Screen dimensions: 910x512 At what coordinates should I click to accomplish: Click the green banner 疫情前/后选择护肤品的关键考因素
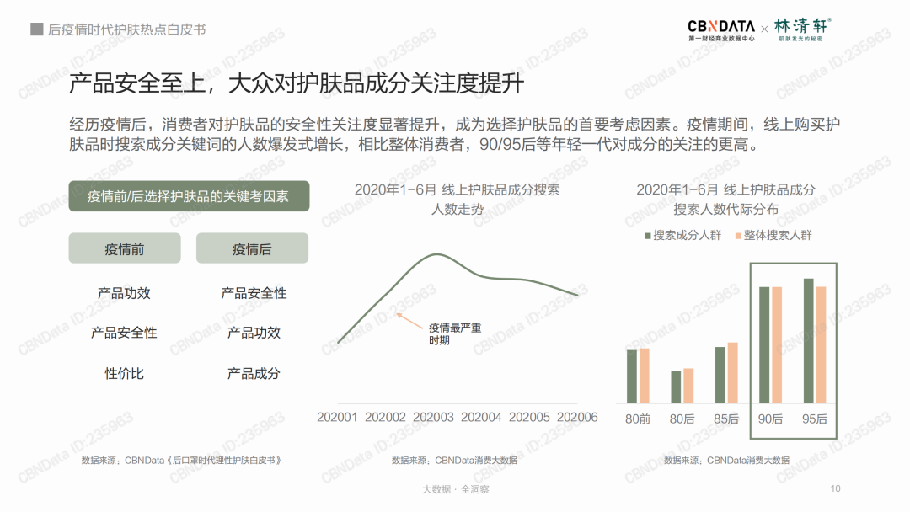pyautogui.click(x=189, y=196)
